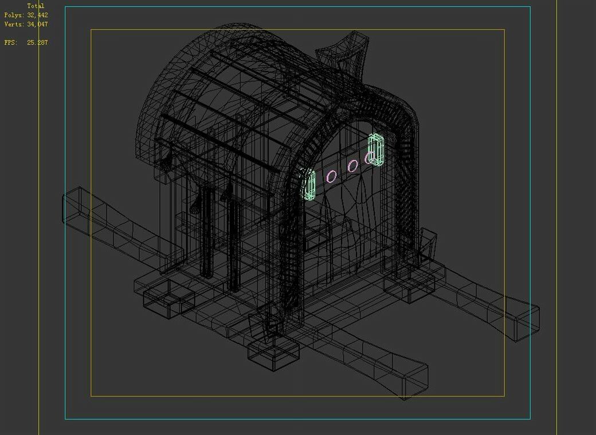Screen dimensions: 596x435
Task: Select the Verts count statistic text
Action: coord(26,24)
